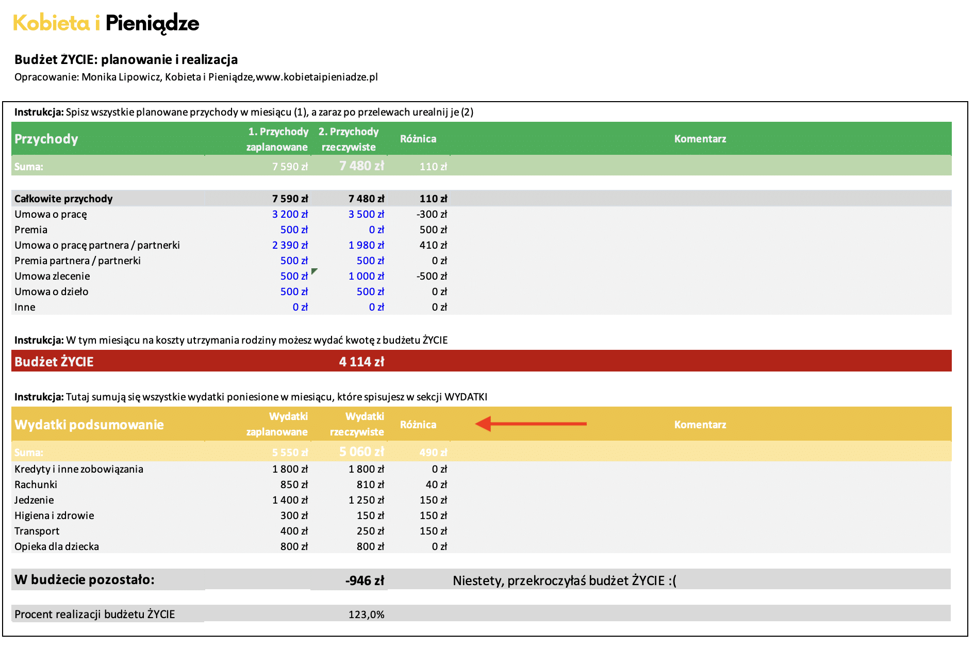Click the Komentarz header in the expenses section
Viewport: 975px width, 646px height.
700,425
